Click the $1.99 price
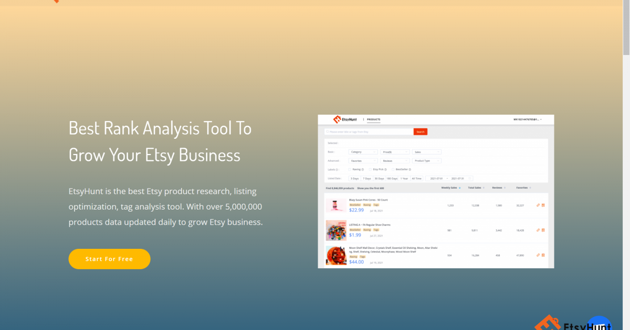Viewport: 630px width, 330px height. click(x=355, y=235)
